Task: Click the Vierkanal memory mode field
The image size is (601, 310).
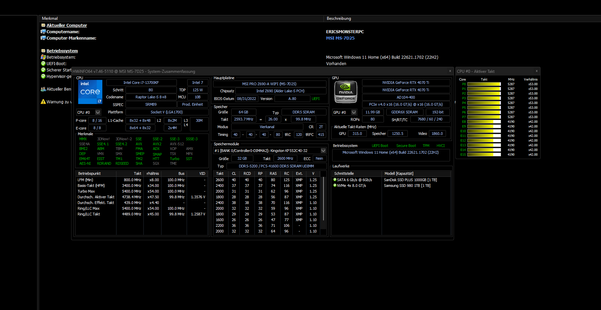Action: 267,127
